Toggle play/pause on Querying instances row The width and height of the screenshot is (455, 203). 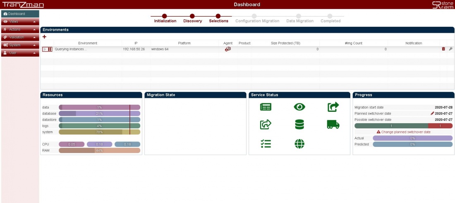click(47, 49)
